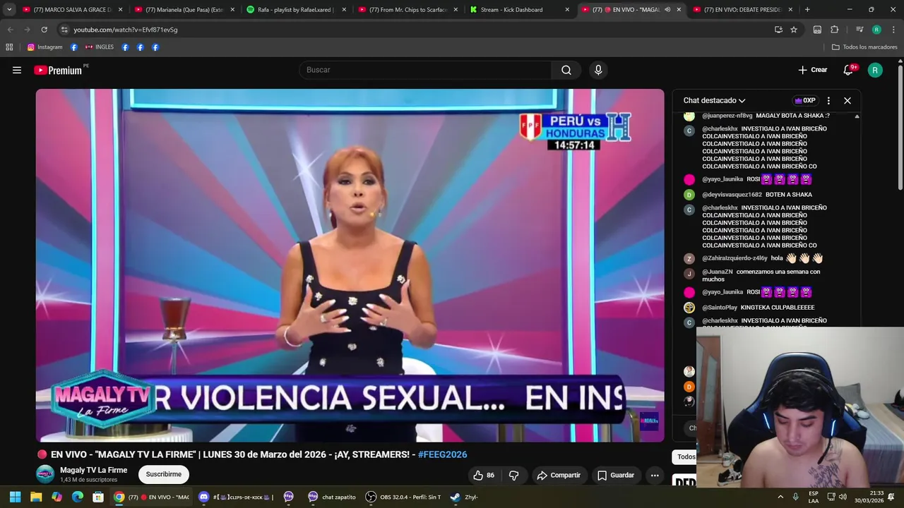Go to YouTube Premium home logo
The image size is (904, 508).
[58, 70]
